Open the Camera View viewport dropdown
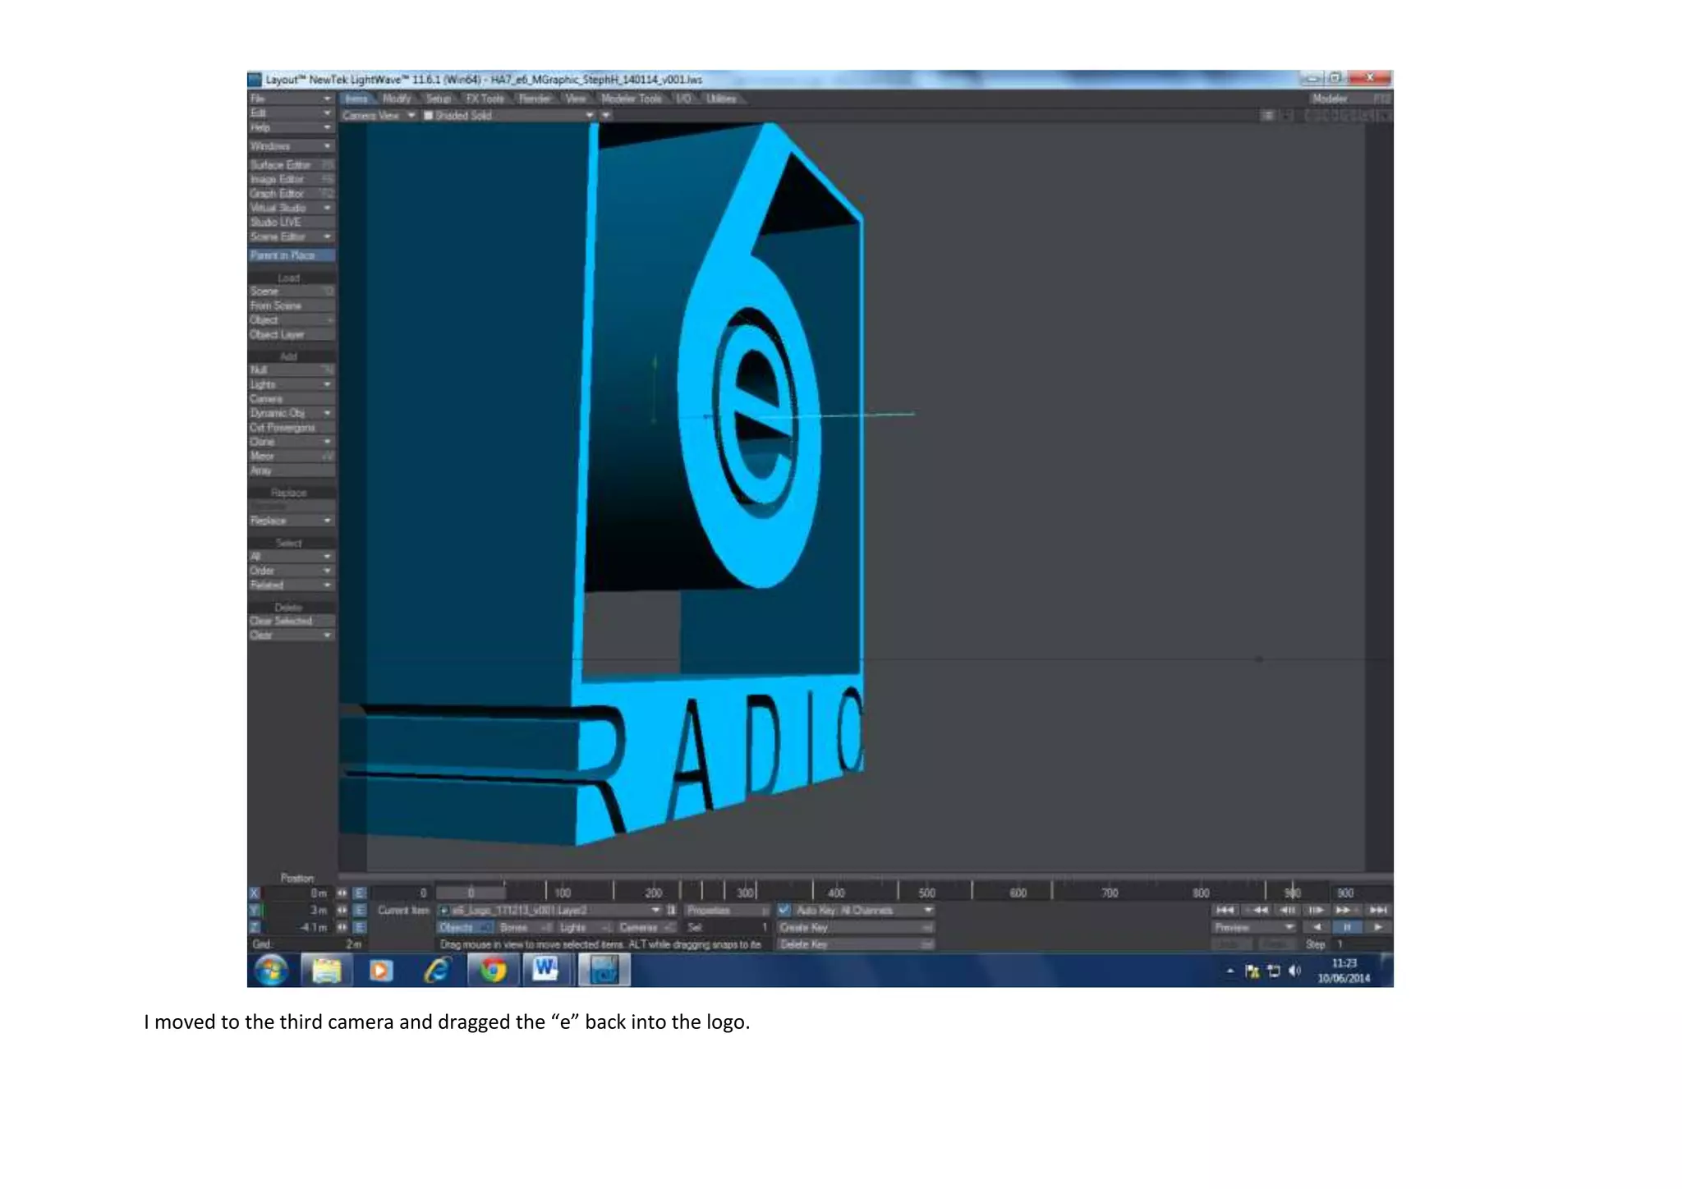This screenshot has height=1189, width=1682. pos(379,116)
